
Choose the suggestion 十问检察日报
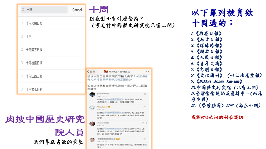click(51, 63)
